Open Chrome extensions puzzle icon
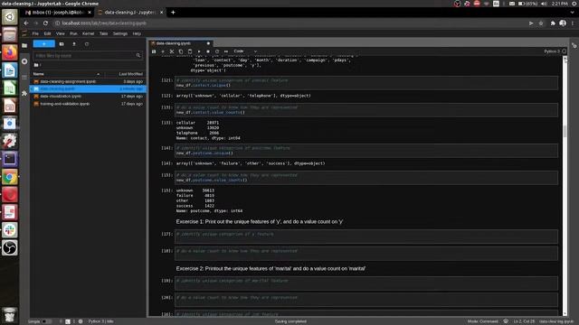 click(553, 23)
